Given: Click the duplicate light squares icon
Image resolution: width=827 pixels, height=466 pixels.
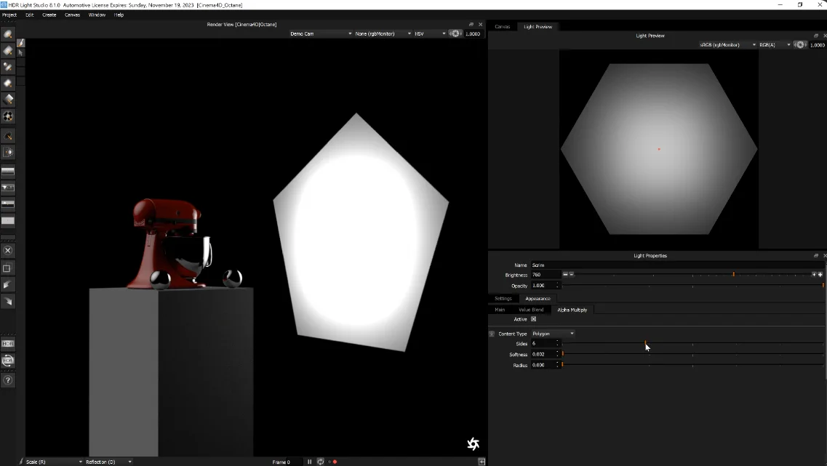Looking at the screenshot, I should click(x=7, y=268).
